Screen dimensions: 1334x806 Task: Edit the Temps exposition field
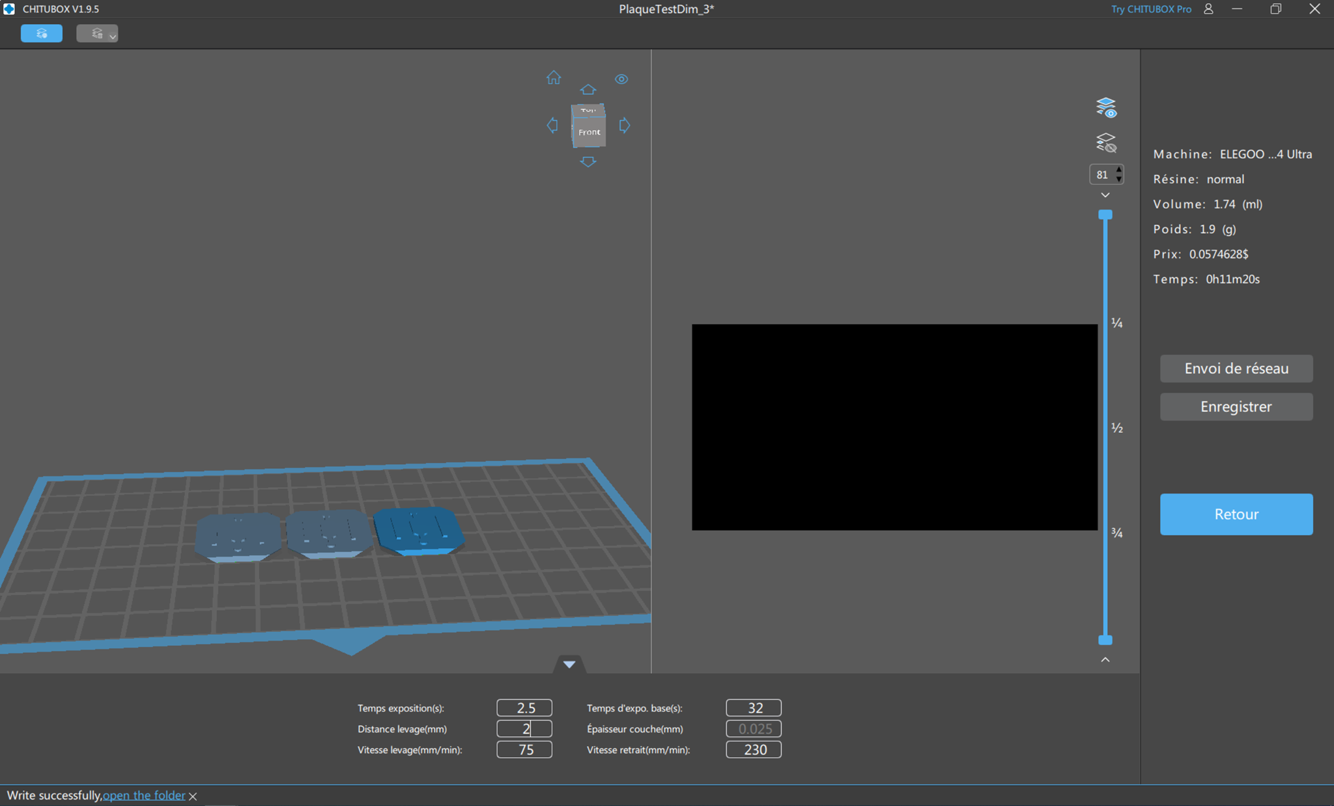pos(524,708)
